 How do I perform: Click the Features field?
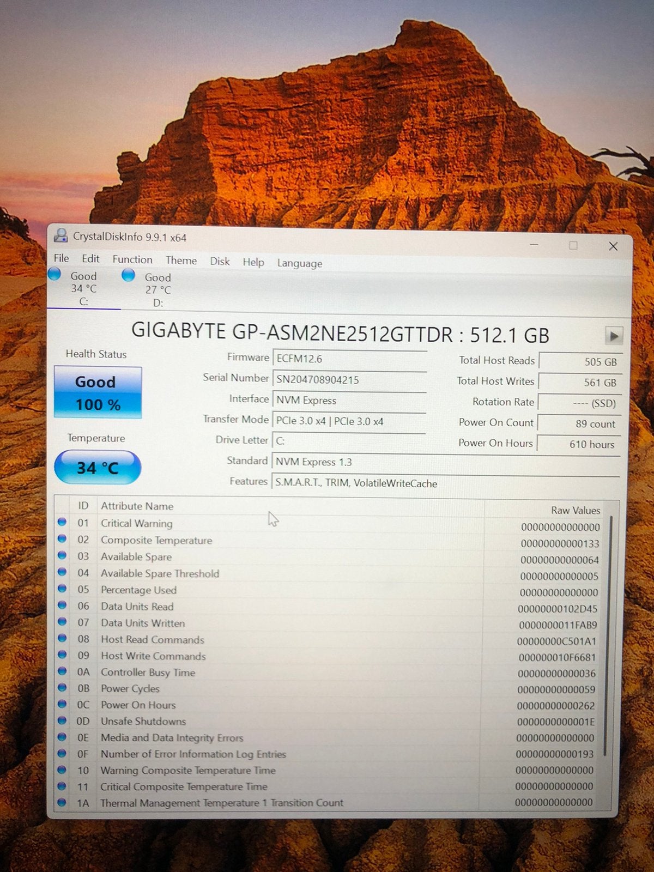[x=446, y=483]
